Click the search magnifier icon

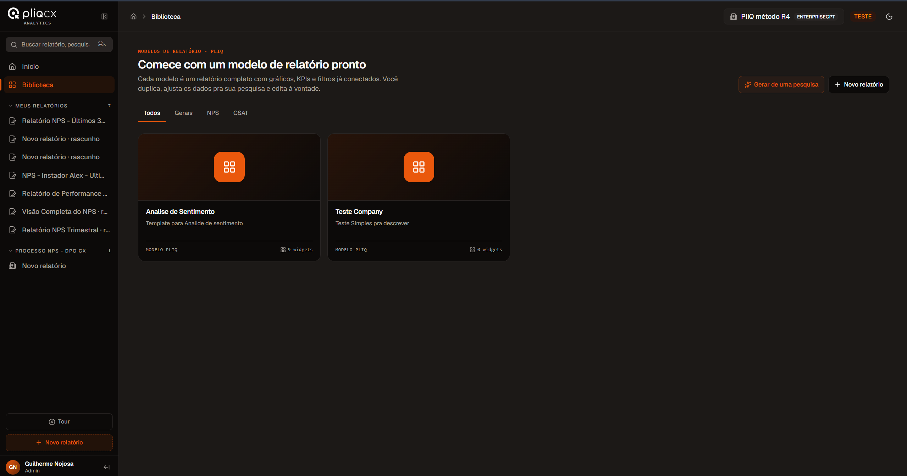tap(14, 44)
